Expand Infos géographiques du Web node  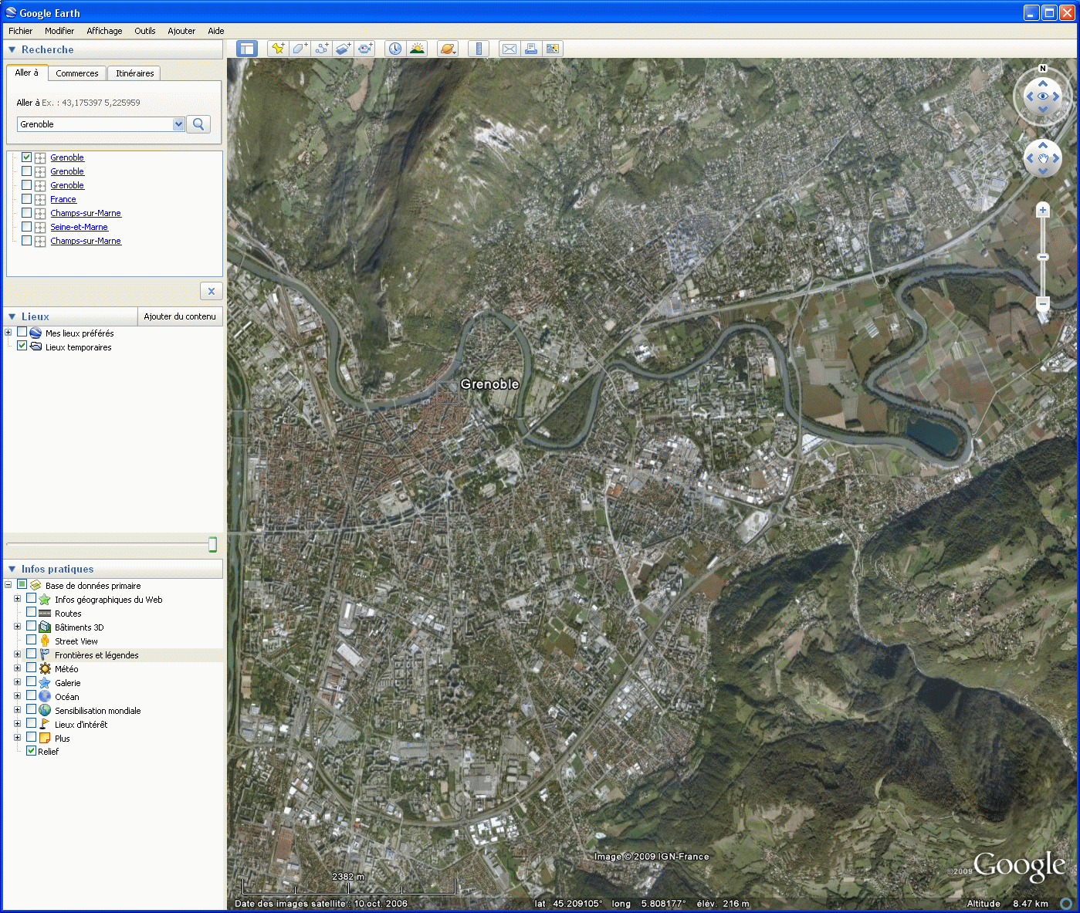point(17,599)
